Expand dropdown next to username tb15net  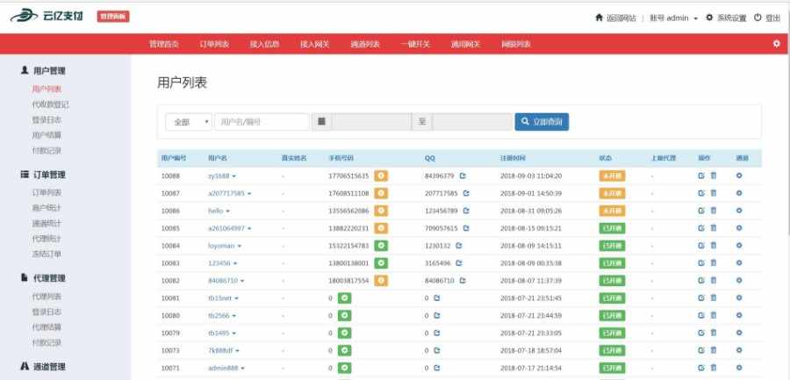(x=236, y=298)
